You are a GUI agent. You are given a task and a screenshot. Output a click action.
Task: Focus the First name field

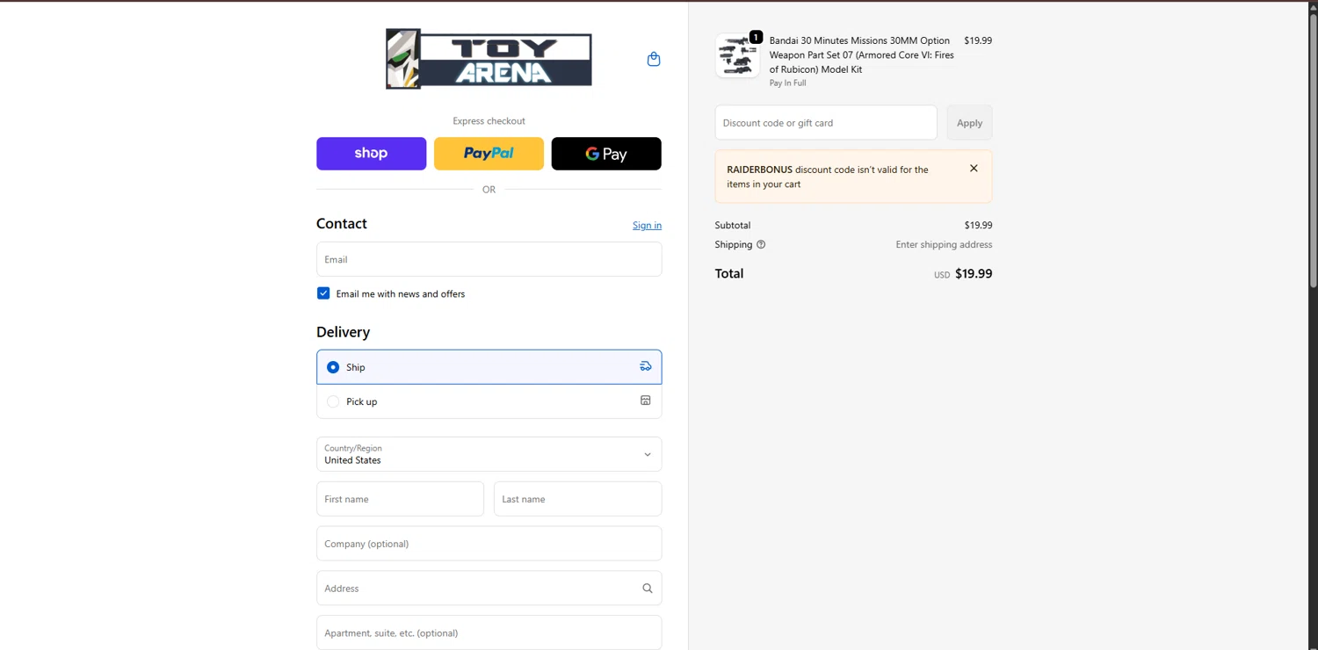tap(400, 499)
